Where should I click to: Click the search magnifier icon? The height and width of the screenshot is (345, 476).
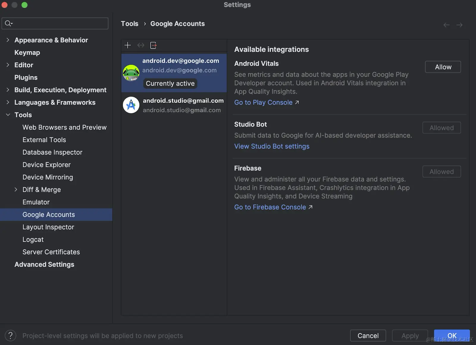tap(9, 23)
